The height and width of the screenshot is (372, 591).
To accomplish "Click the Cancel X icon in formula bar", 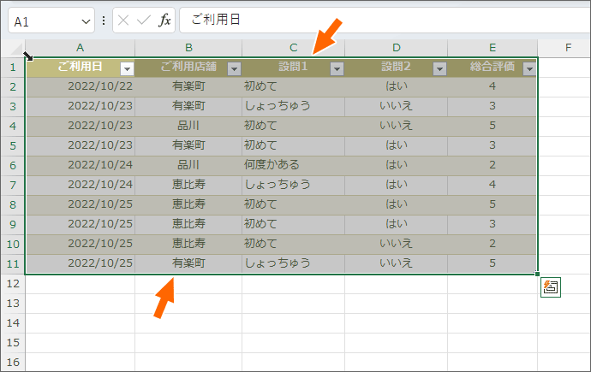I will click(x=123, y=20).
